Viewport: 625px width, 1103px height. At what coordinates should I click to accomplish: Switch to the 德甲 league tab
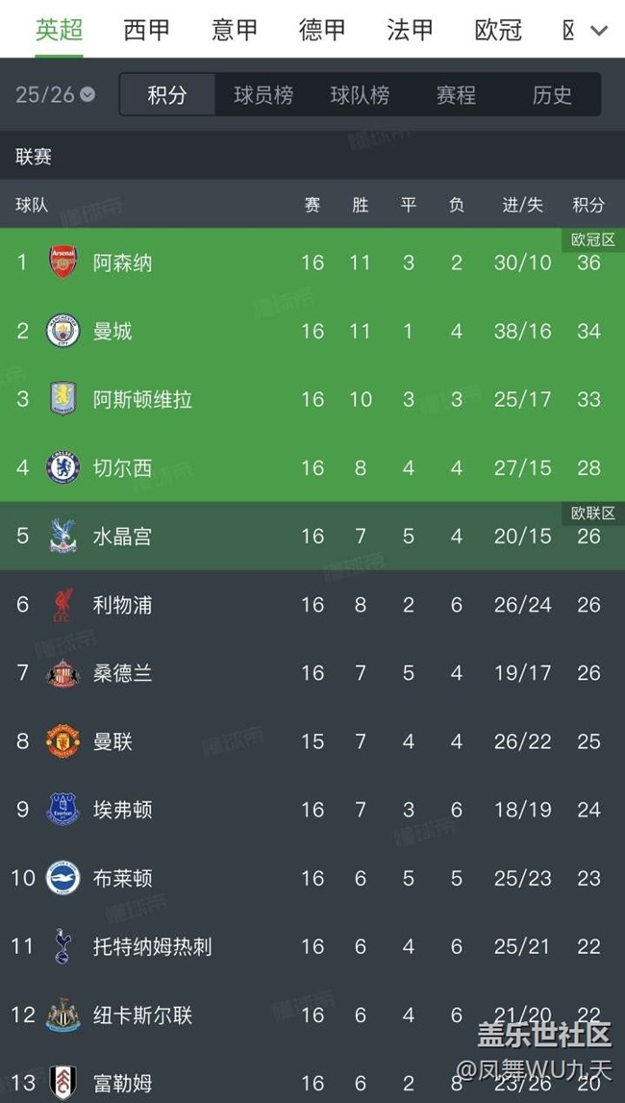pyautogui.click(x=322, y=31)
